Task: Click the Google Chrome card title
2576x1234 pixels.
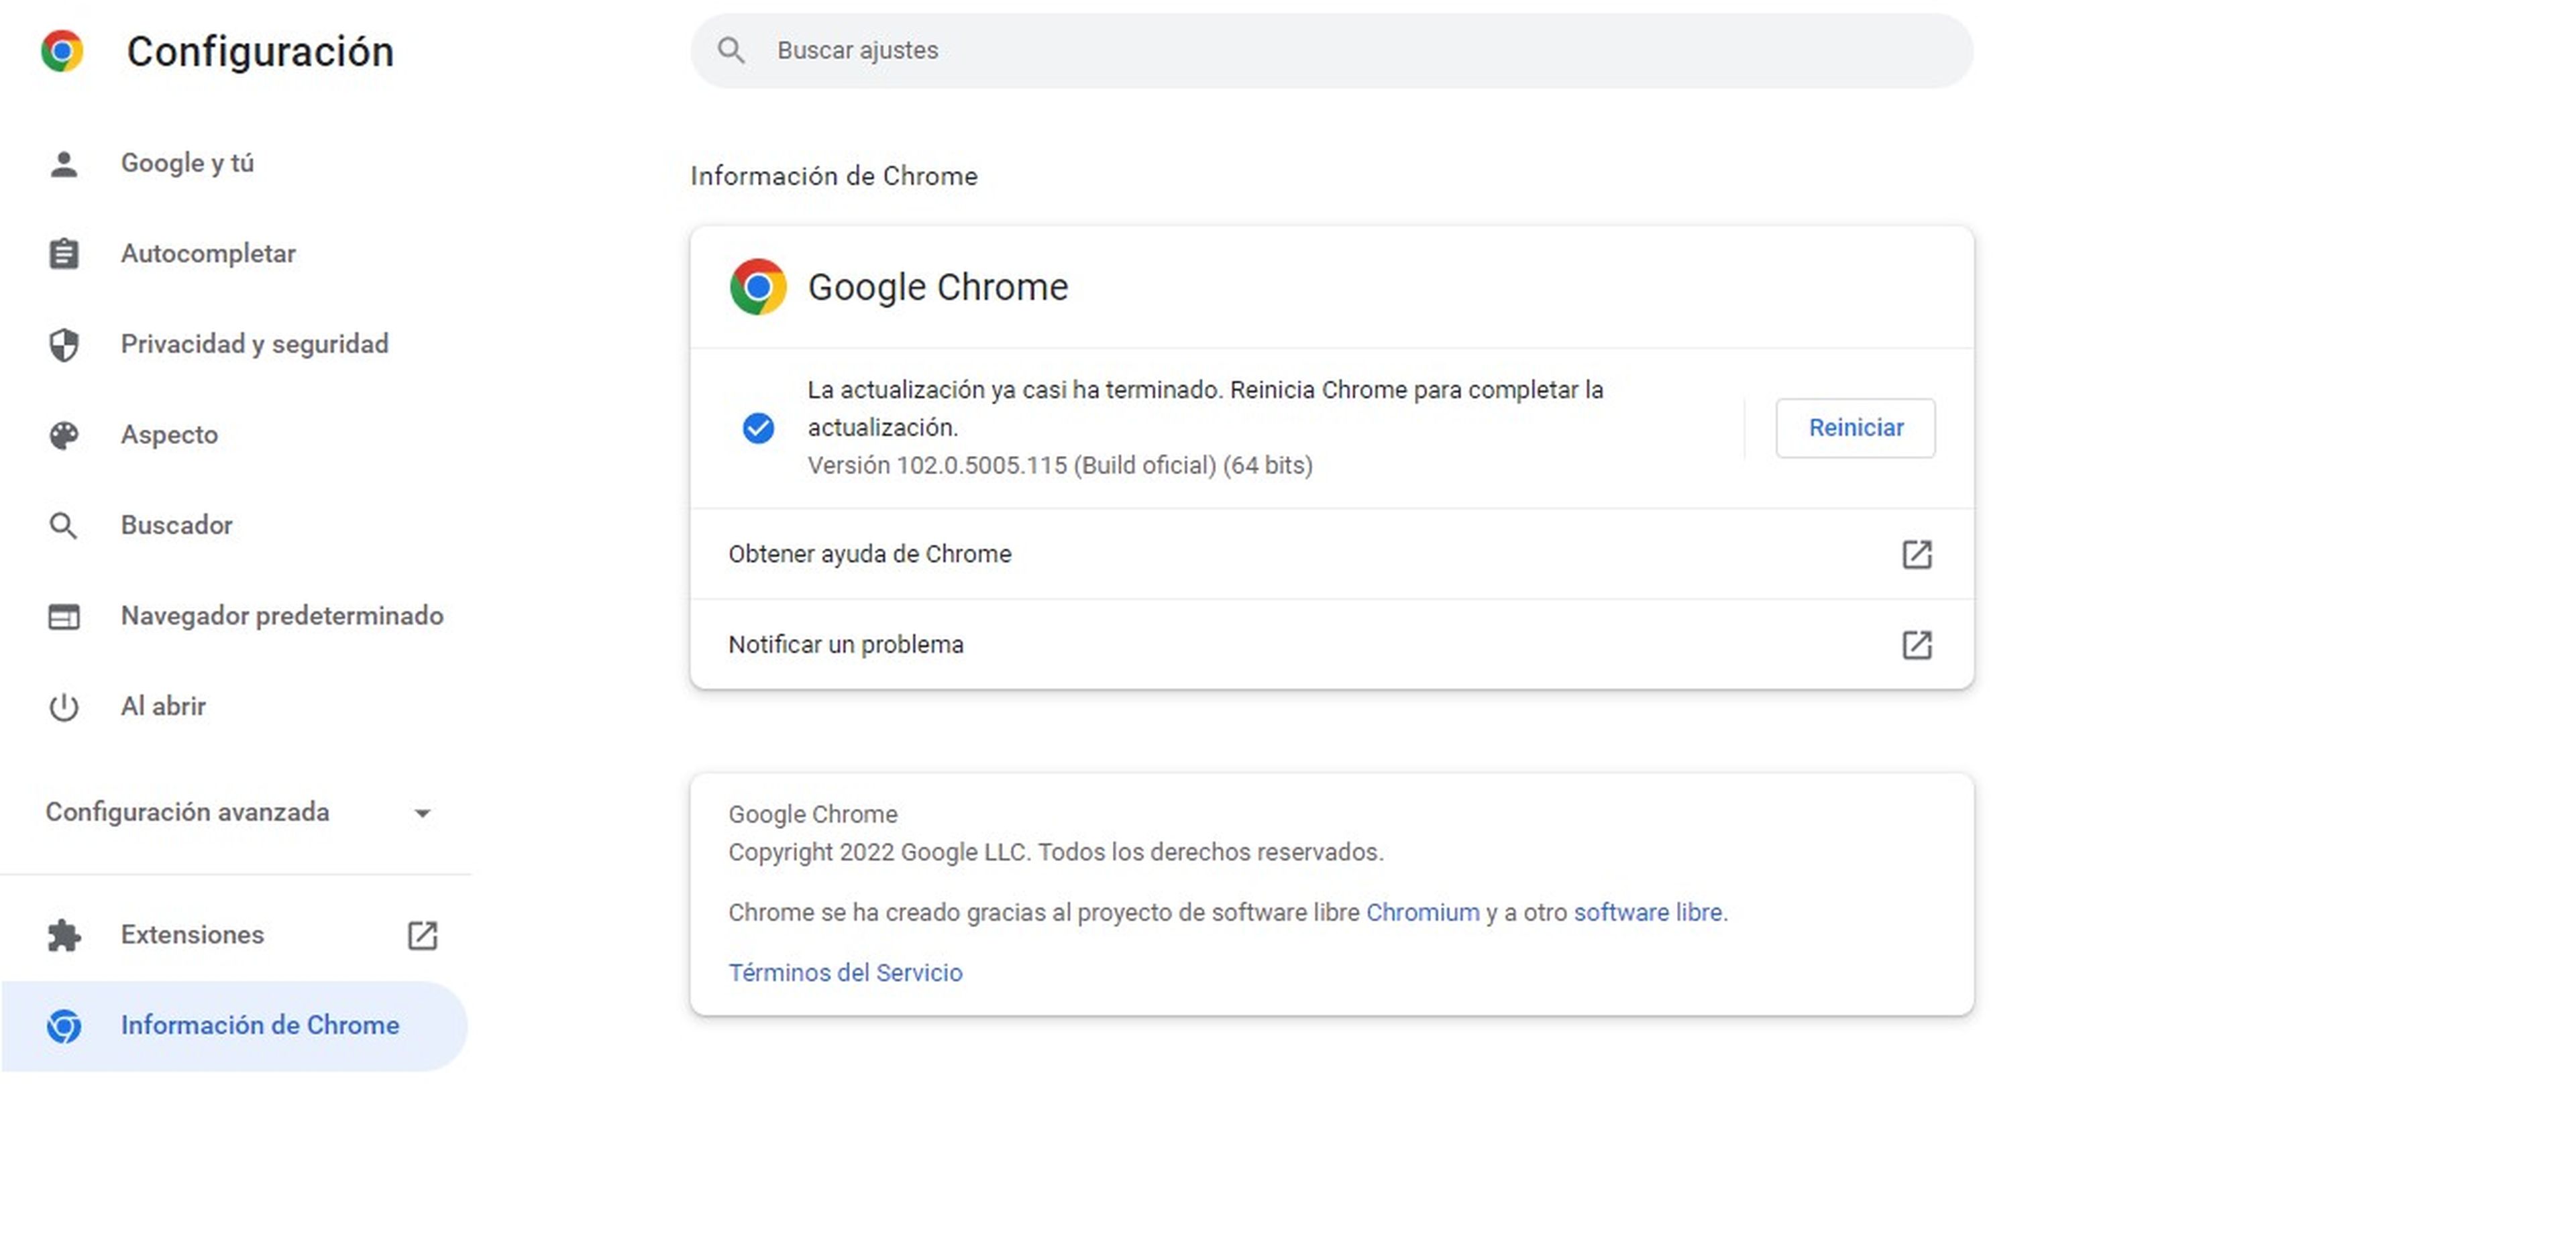Action: tap(938, 287)
